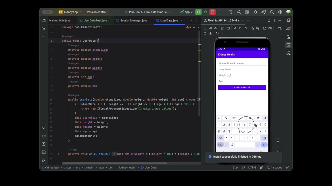Take emulator screenshot camera icon
Viewport: 332px width, 186px height.
(x=265, y=28)
